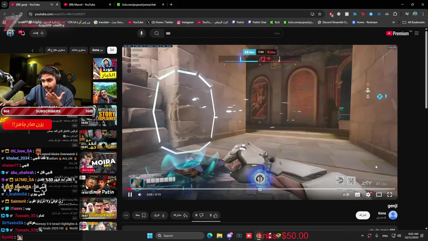The height and width of the screenshot is (241, 428).
Task: Open the 6sna channel avatar
Action: pyautogui.click(x=393, y=215)
